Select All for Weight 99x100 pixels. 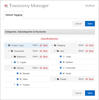(87, 79)
